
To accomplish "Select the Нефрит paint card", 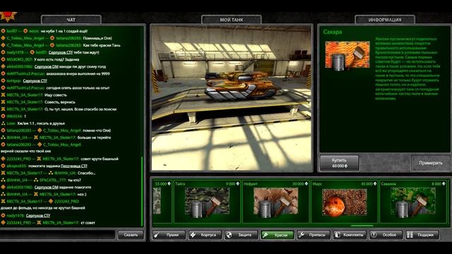I will 276,202.
